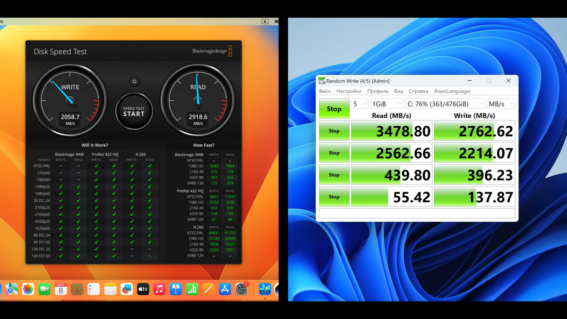
Task: Click Stop button in the 2562.66 row
Action: (334, 153)
